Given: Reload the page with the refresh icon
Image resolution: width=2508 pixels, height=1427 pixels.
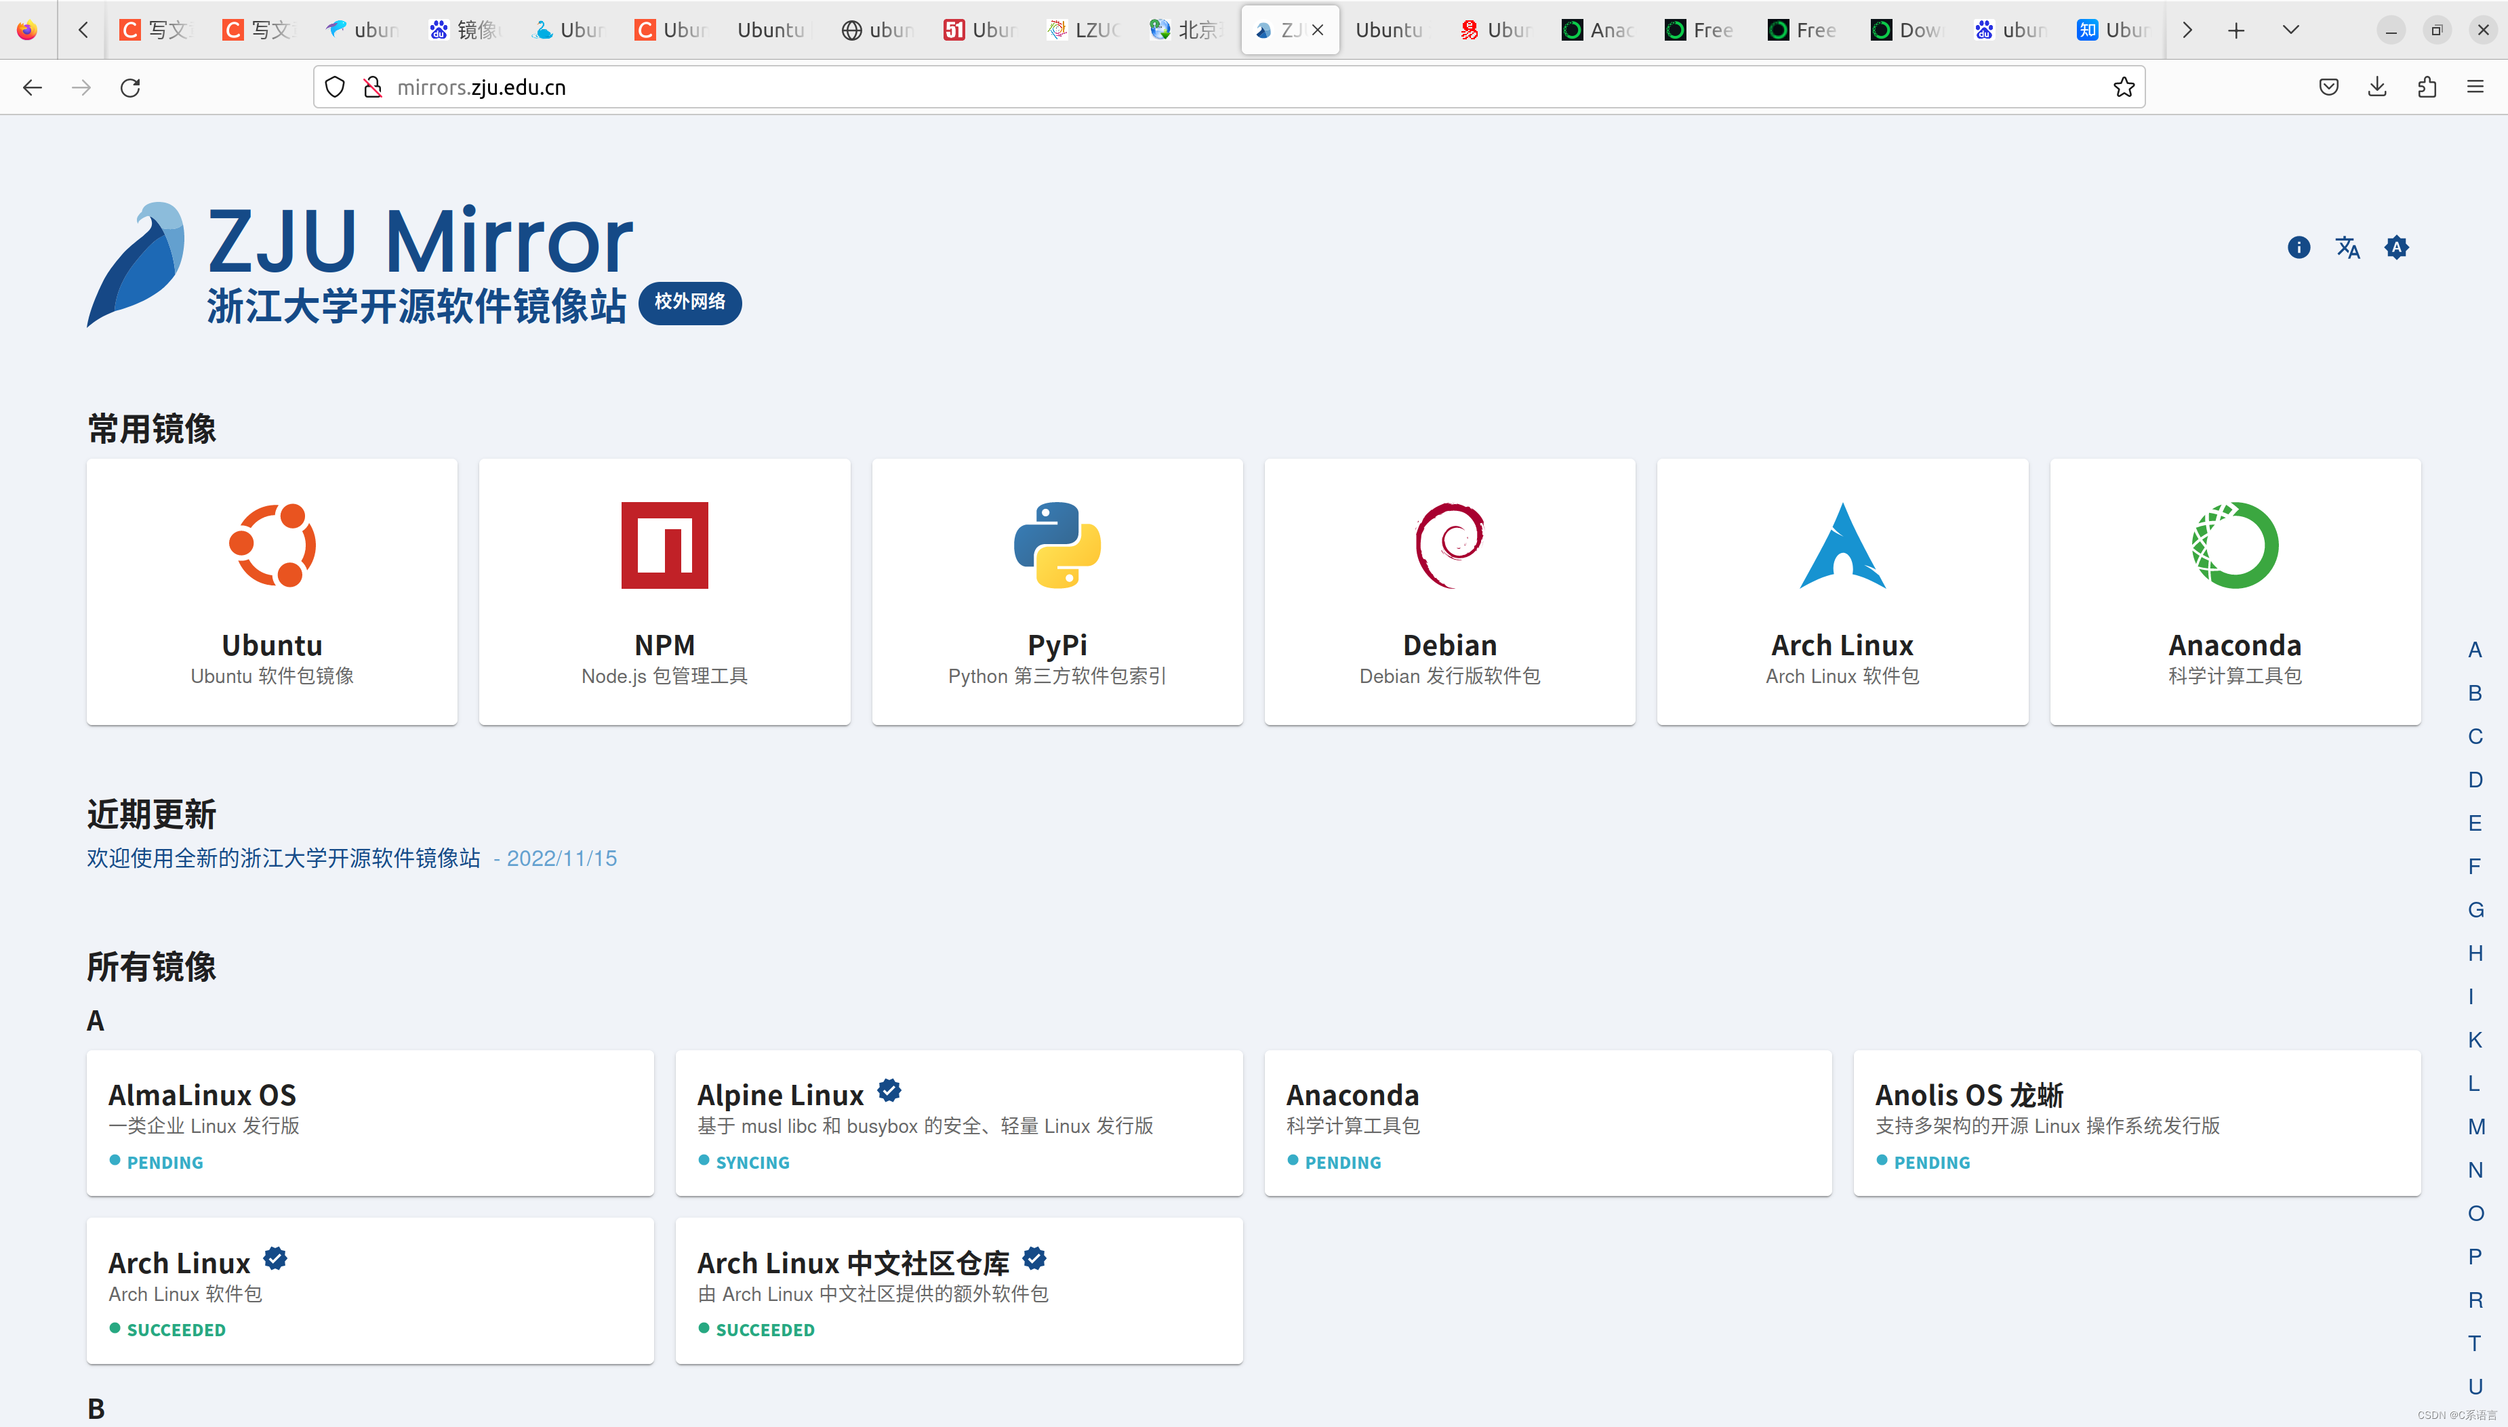Looking at the screenshot, I should coord(130,87).
